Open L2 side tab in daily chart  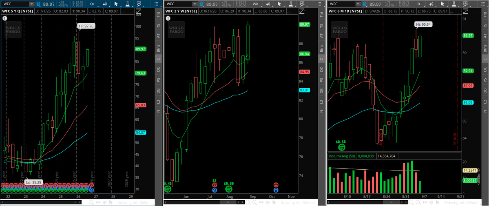pos(485,102)
